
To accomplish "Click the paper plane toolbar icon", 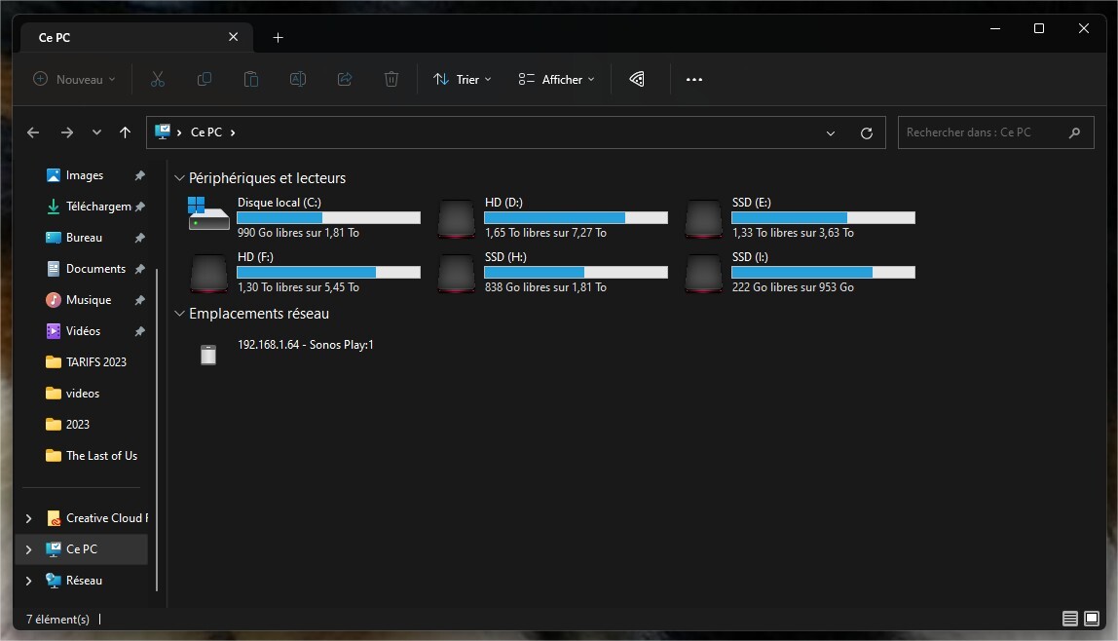I will click(x=637, y=79).
